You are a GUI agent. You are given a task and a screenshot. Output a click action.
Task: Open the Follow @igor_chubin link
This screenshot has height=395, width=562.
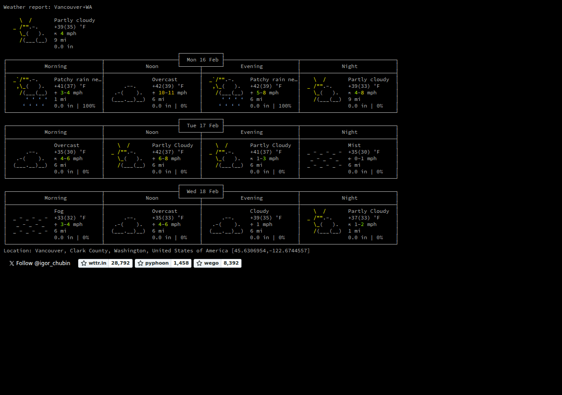[x=39, y=263]
